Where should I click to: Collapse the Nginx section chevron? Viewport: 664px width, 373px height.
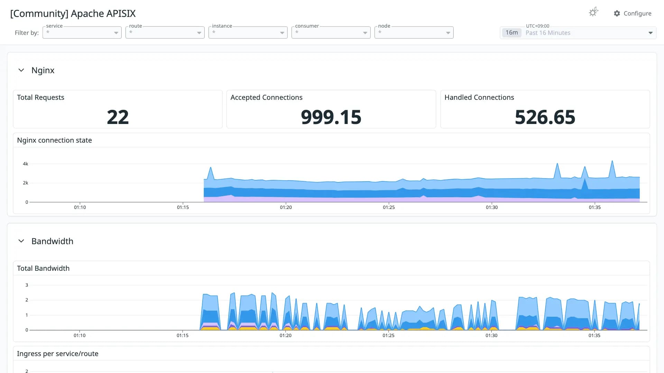21,70
